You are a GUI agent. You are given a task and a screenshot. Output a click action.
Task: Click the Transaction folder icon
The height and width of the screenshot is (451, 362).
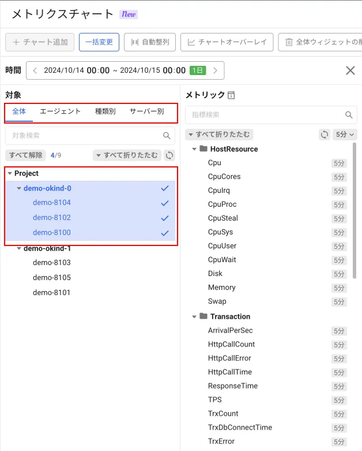tap(203, 316)
